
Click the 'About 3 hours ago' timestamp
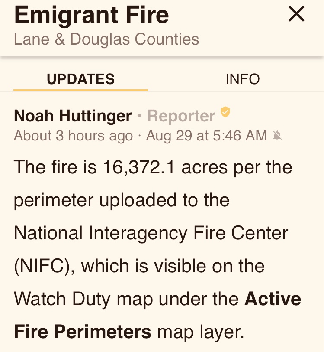(x=73, y=136)
